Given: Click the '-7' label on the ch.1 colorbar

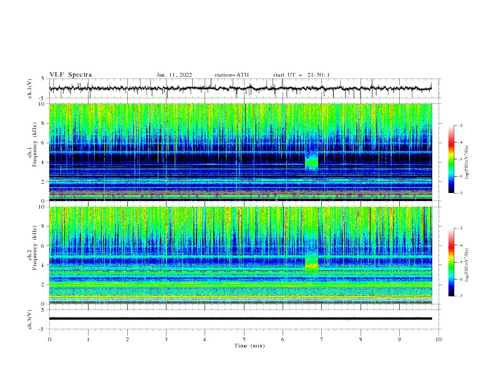Looking at the screenshot, I should click(460, 193).
